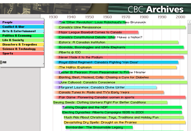The height and width of the screenshot is (131, 191).
Task: Click the 1930 decade marker
Action: (53, 17)
